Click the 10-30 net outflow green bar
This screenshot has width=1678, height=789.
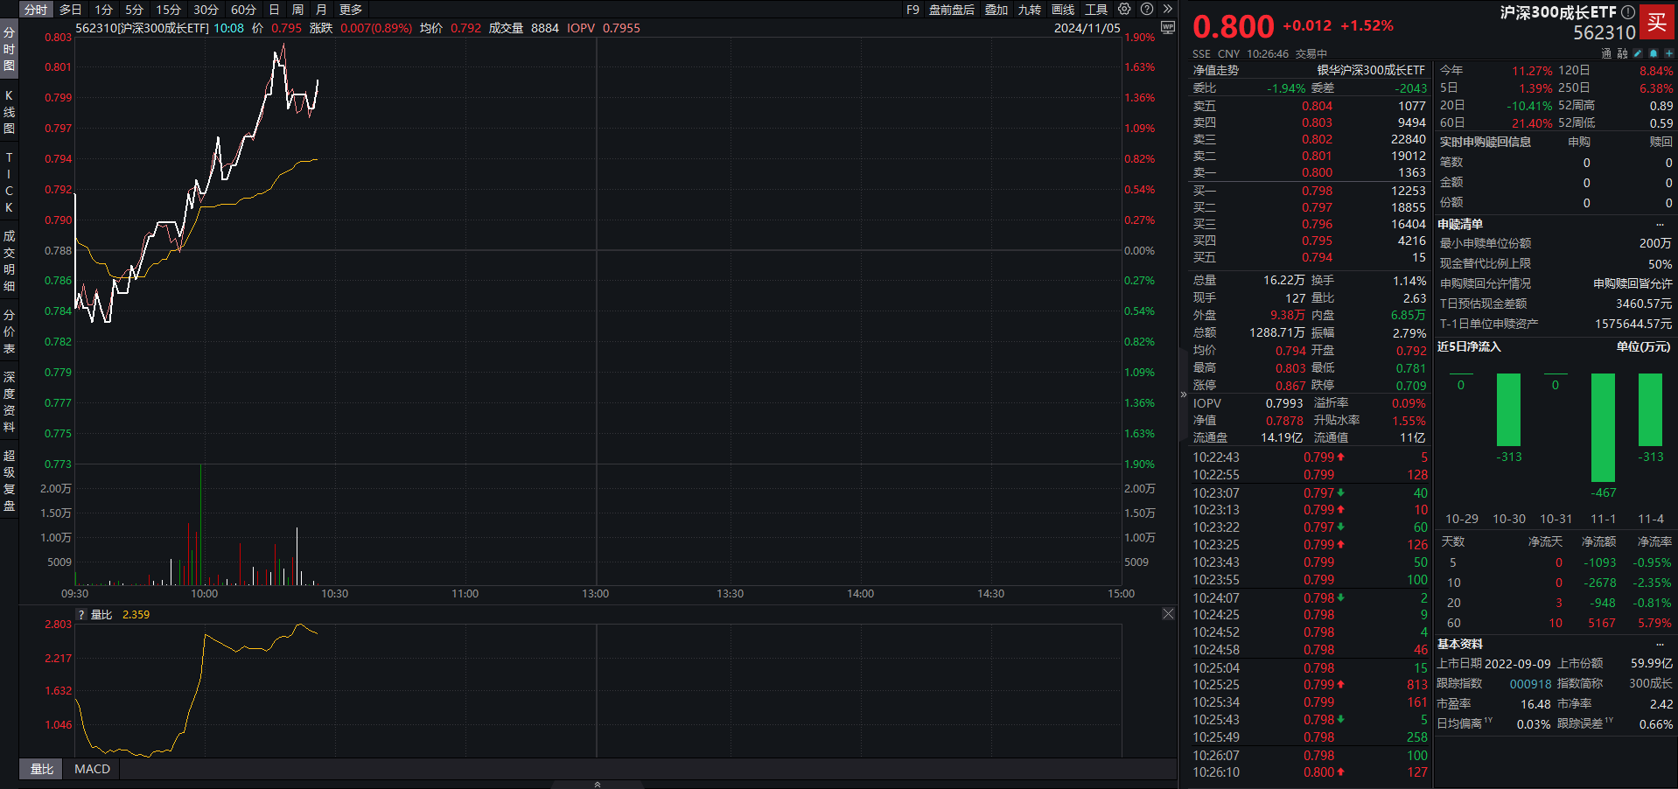[1508, 409]
